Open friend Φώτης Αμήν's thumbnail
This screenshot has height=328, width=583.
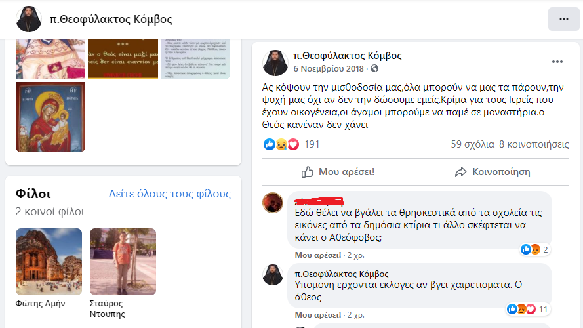point(49,262)
